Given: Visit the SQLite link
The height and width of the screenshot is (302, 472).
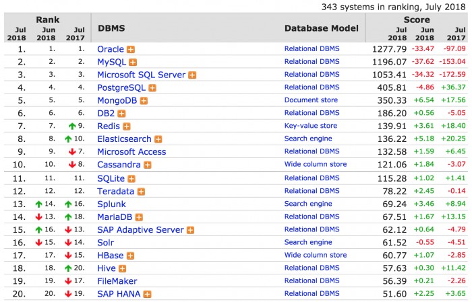Looking at the screenshot, I should pos(111,179).
